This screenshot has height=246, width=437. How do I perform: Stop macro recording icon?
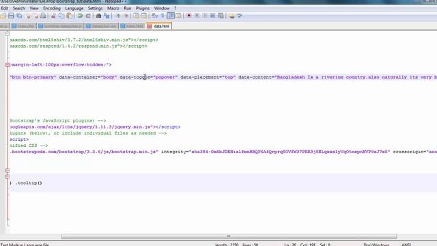[x=197, y=16]
